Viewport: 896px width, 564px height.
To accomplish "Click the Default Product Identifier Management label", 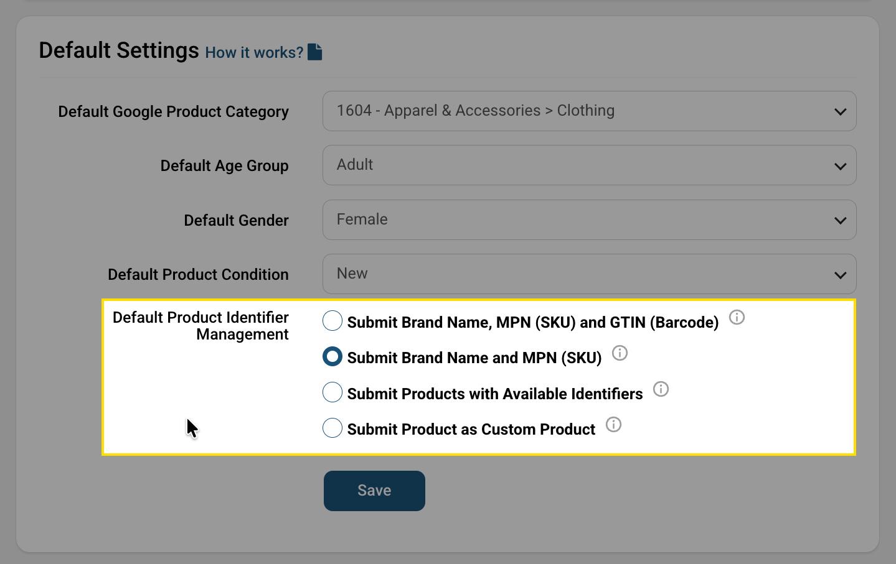I will [x=200, y=326].
